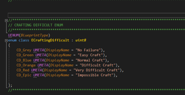Click the CRAFTING DIFFICULT ENUM comment line

(35, 25)
